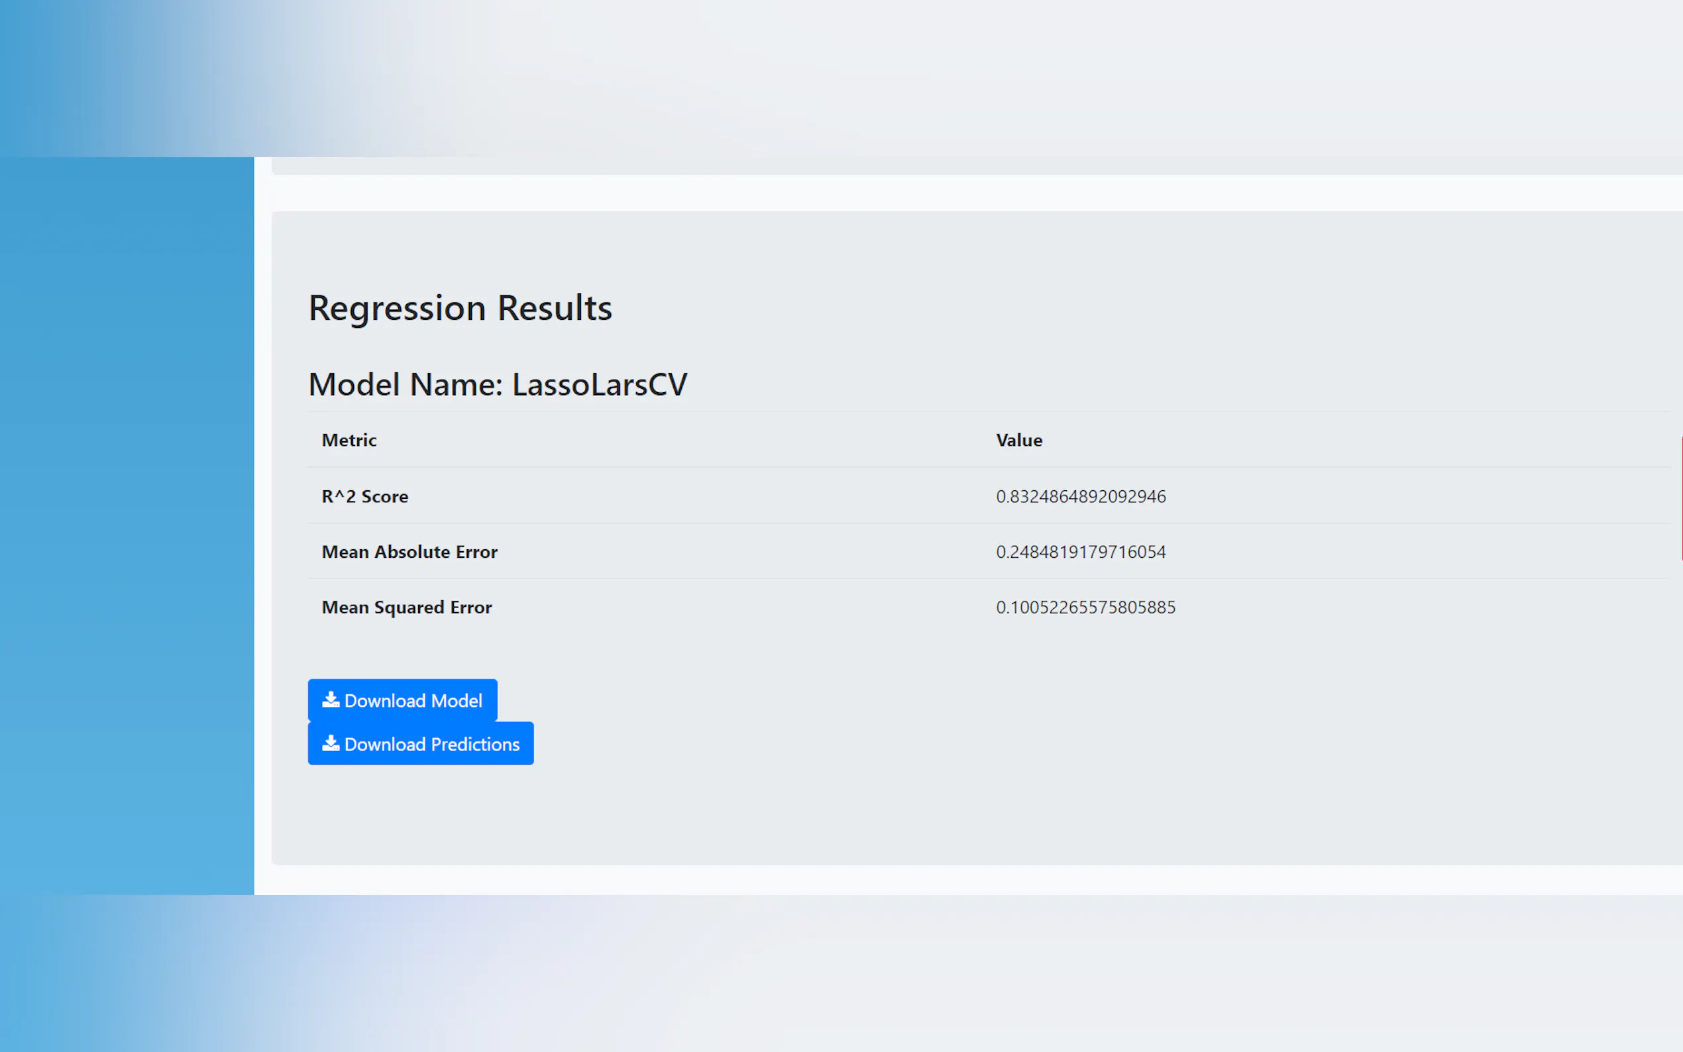1683x1052 pixels.
Task: Click the Download Model button text
Action: pyautogui.click(x=413, y=701)
